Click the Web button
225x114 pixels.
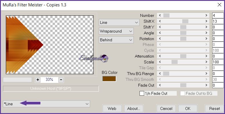(112, 108)
